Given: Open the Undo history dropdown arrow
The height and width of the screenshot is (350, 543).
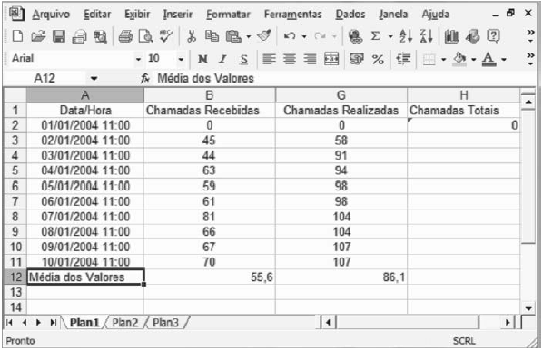Looking at the screenshot, I should [x=303, y=36].
